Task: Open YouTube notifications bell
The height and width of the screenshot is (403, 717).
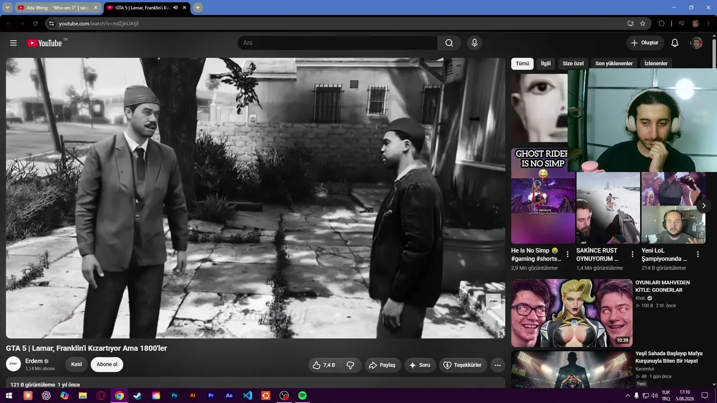Action: 675,43
